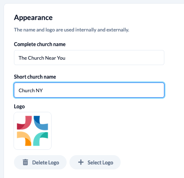Viewport: 184px width, 178px height.
Task: Remove the logo with the Delete Logo button
Action: pos(40,162)
